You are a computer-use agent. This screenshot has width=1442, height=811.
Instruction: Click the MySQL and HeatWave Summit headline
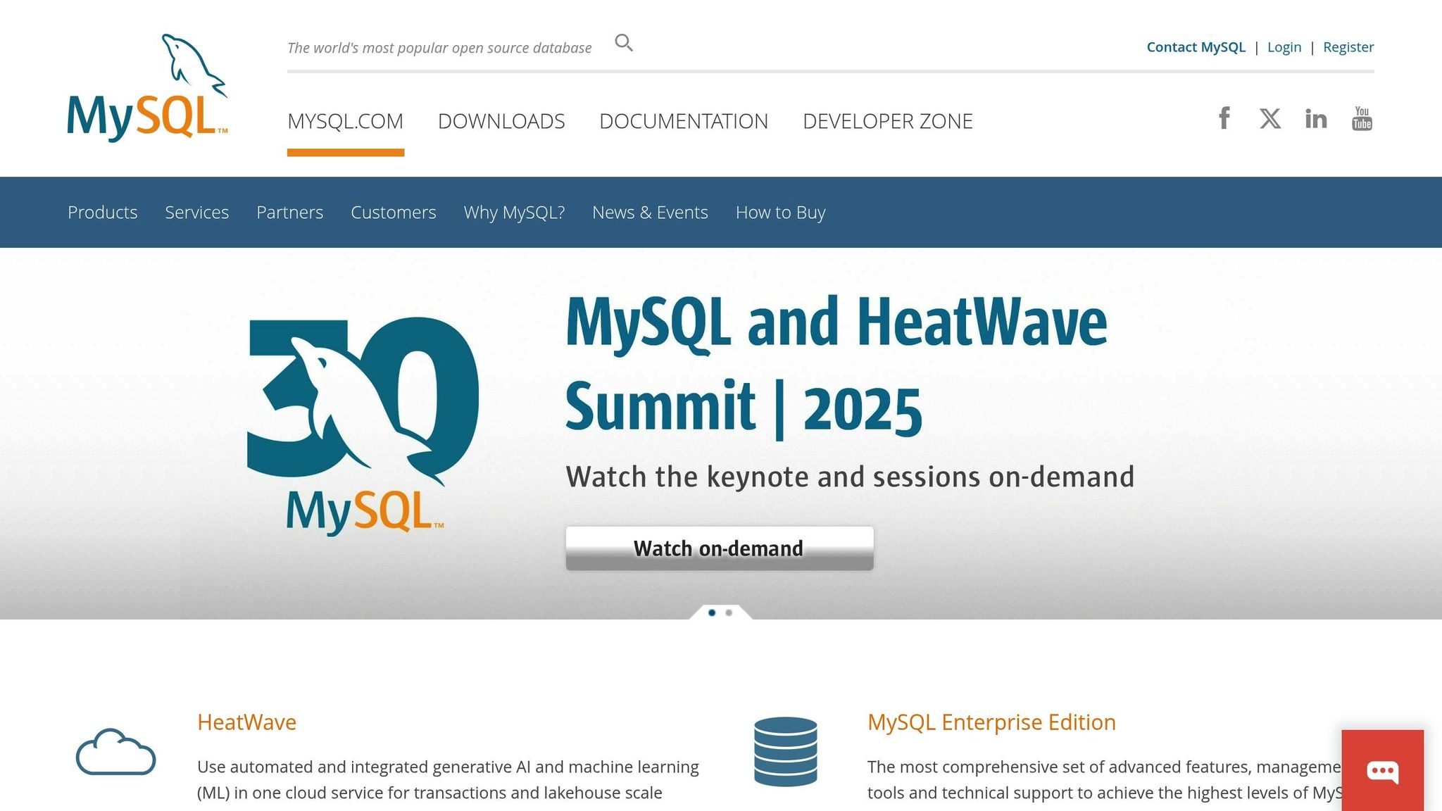tap(836, 366)
